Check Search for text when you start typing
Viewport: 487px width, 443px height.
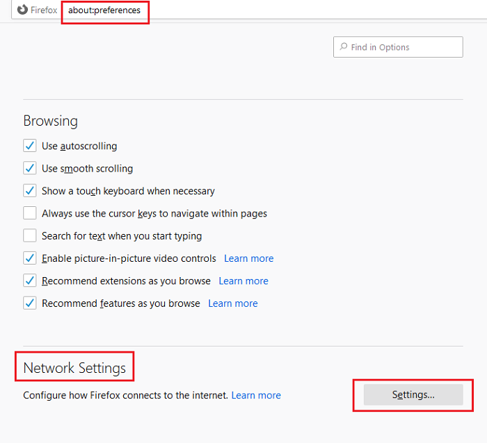pos(30,235)
